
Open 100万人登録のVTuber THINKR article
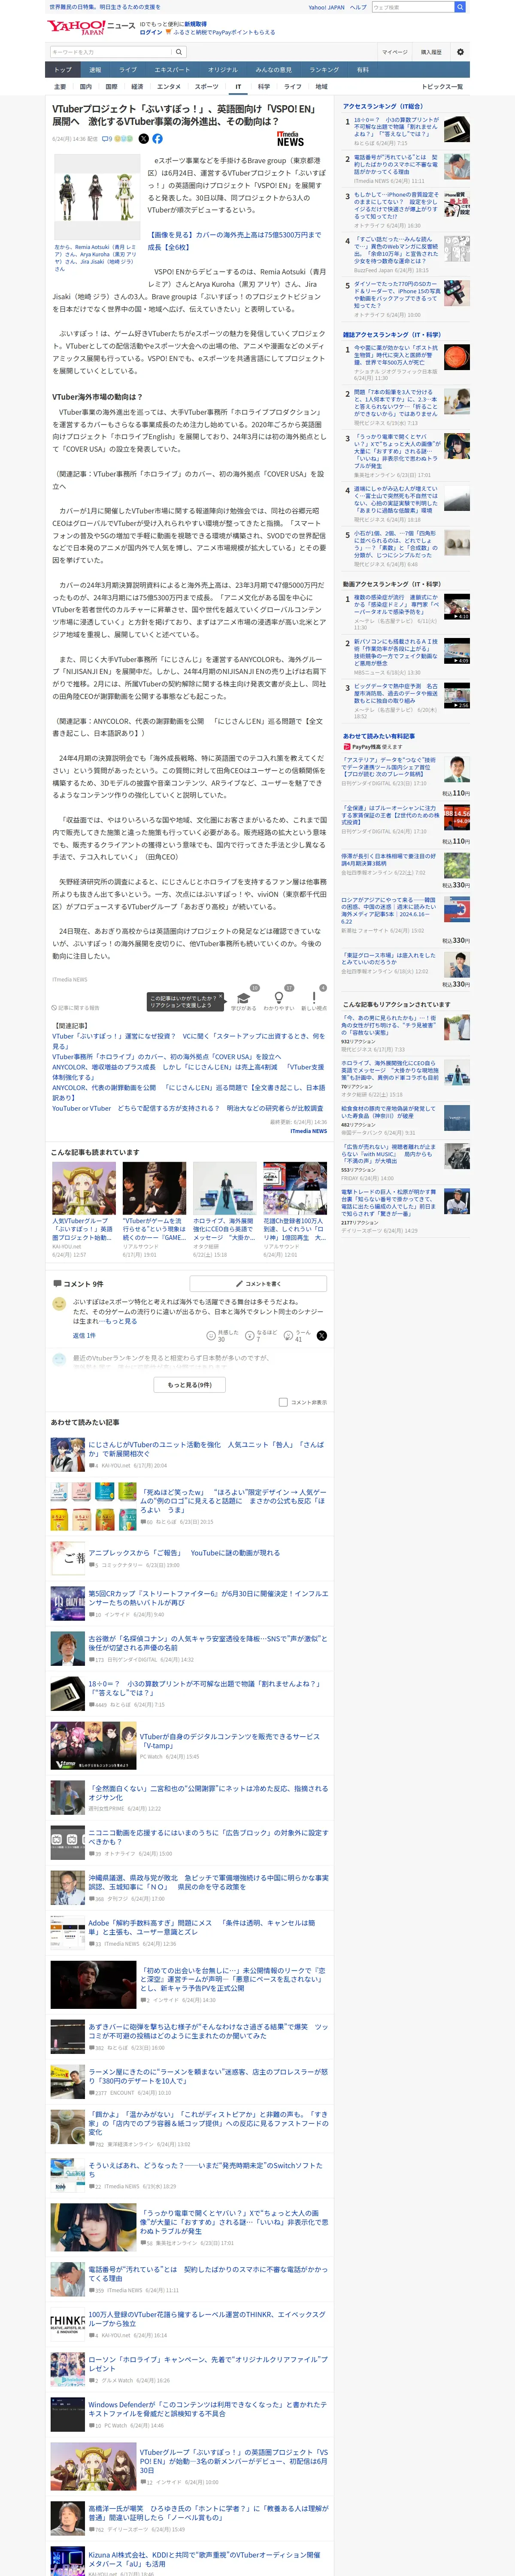pyautogui.click(x=206, y=2319)
